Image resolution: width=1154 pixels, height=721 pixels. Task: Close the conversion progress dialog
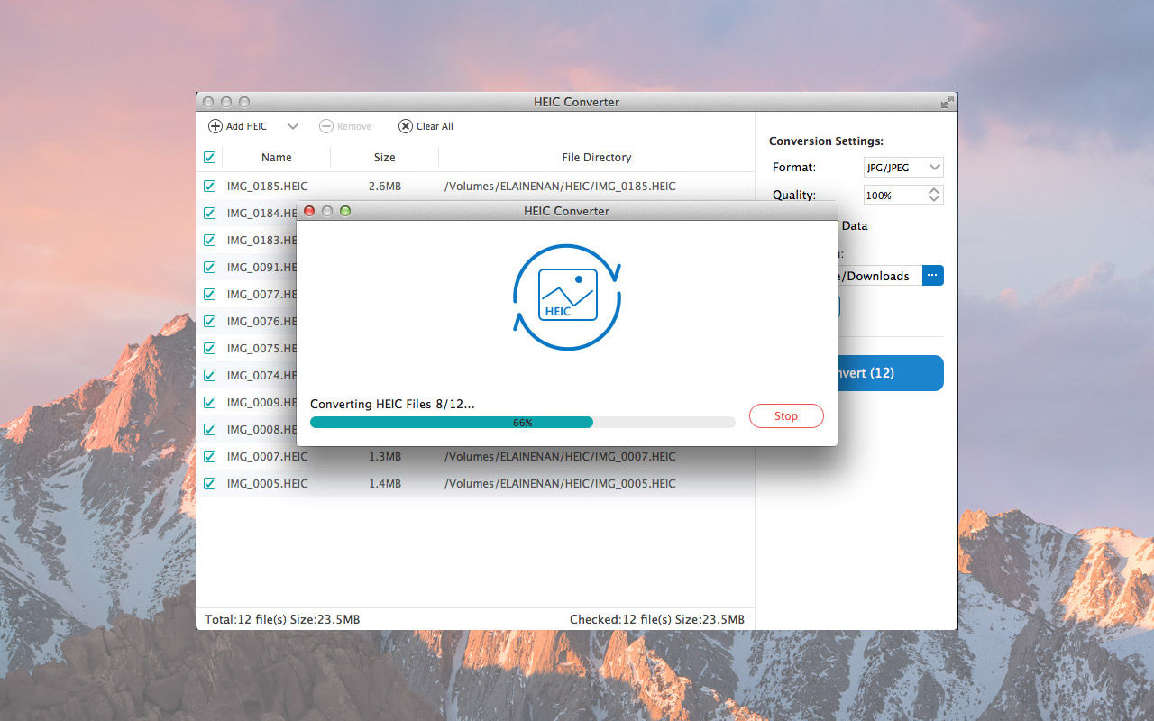(x=309, y=211)
